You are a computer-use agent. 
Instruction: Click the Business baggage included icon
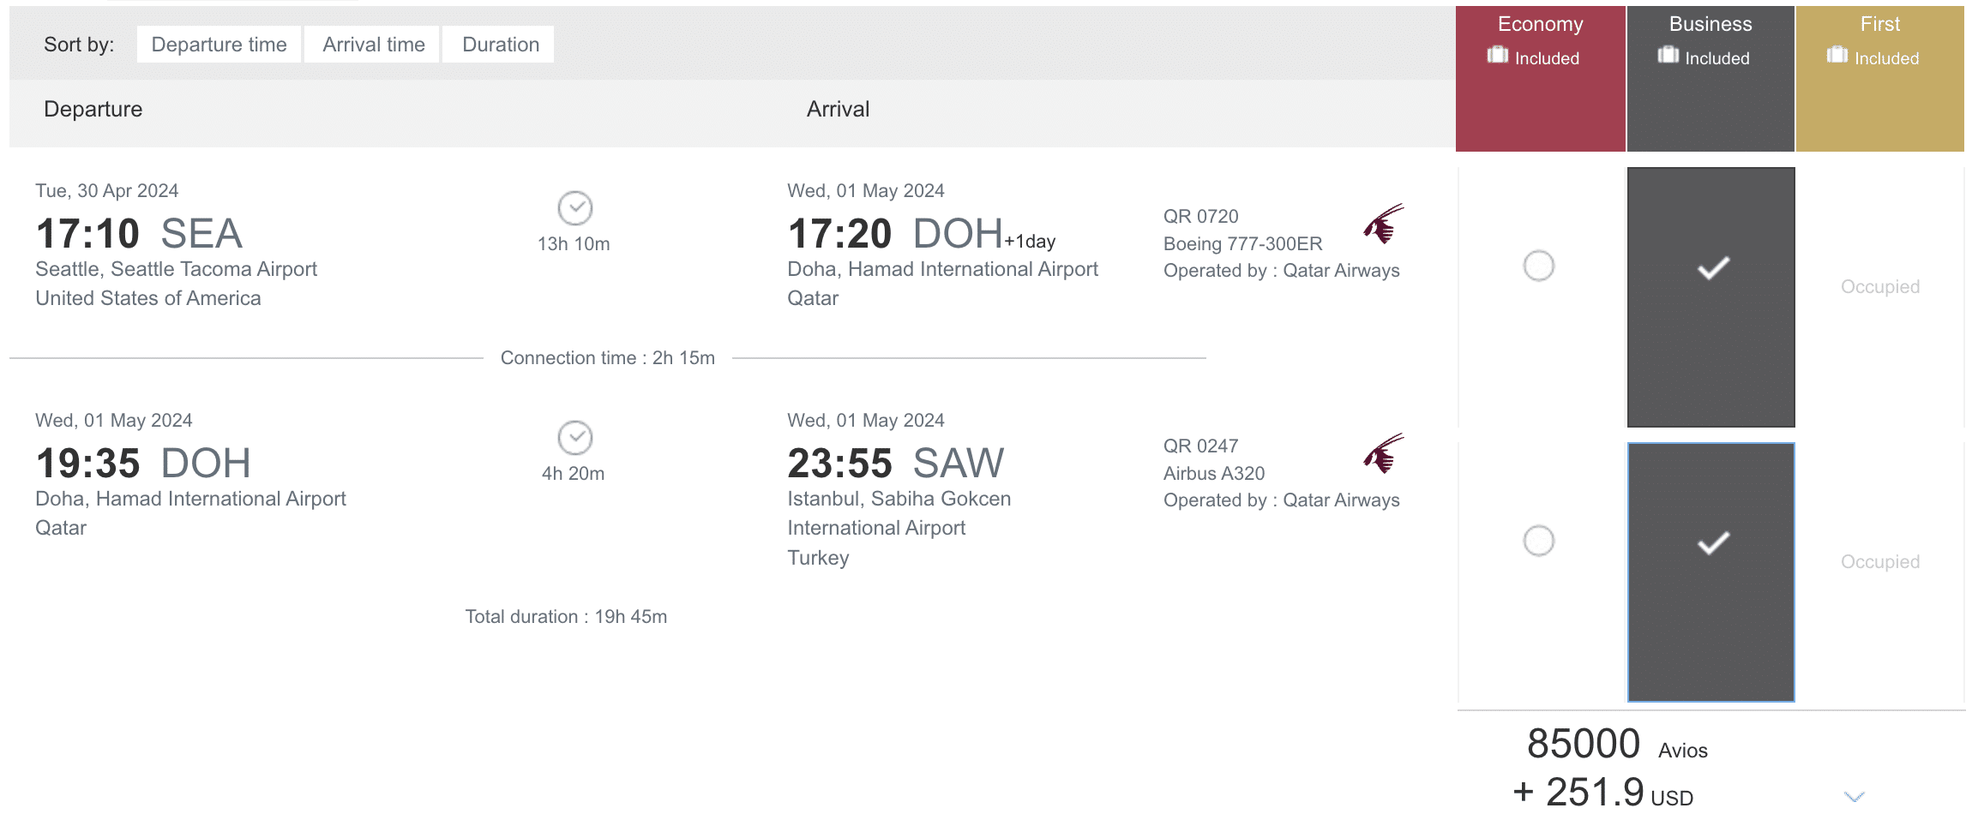(1668, 56)
